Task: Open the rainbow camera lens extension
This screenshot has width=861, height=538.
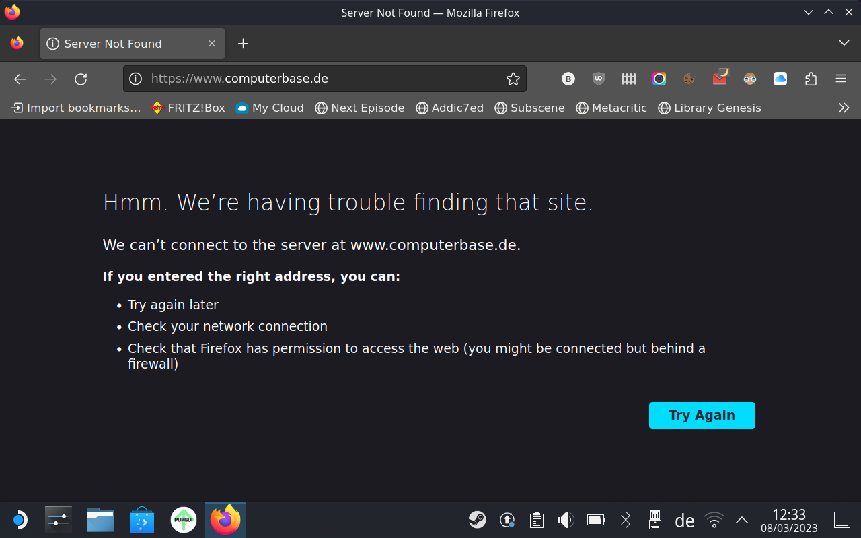Action: coord(659,79)
